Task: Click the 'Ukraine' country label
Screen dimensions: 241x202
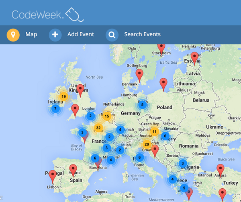Action: (214, 127)
